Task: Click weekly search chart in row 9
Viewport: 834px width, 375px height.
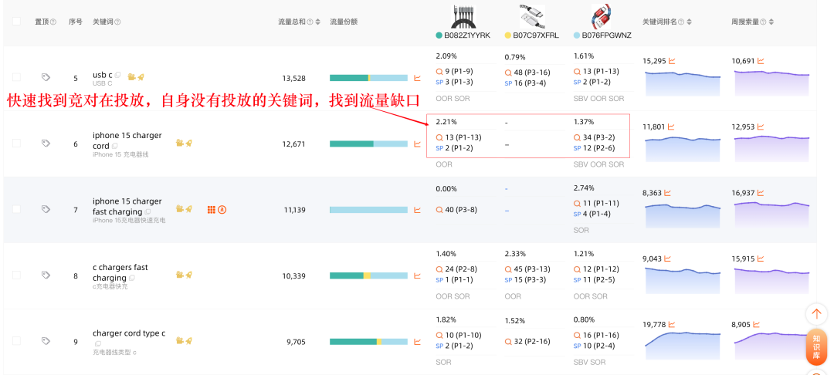Action: 771,345
